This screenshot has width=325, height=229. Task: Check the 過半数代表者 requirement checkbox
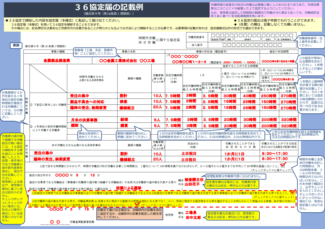(x=292, y=193)
